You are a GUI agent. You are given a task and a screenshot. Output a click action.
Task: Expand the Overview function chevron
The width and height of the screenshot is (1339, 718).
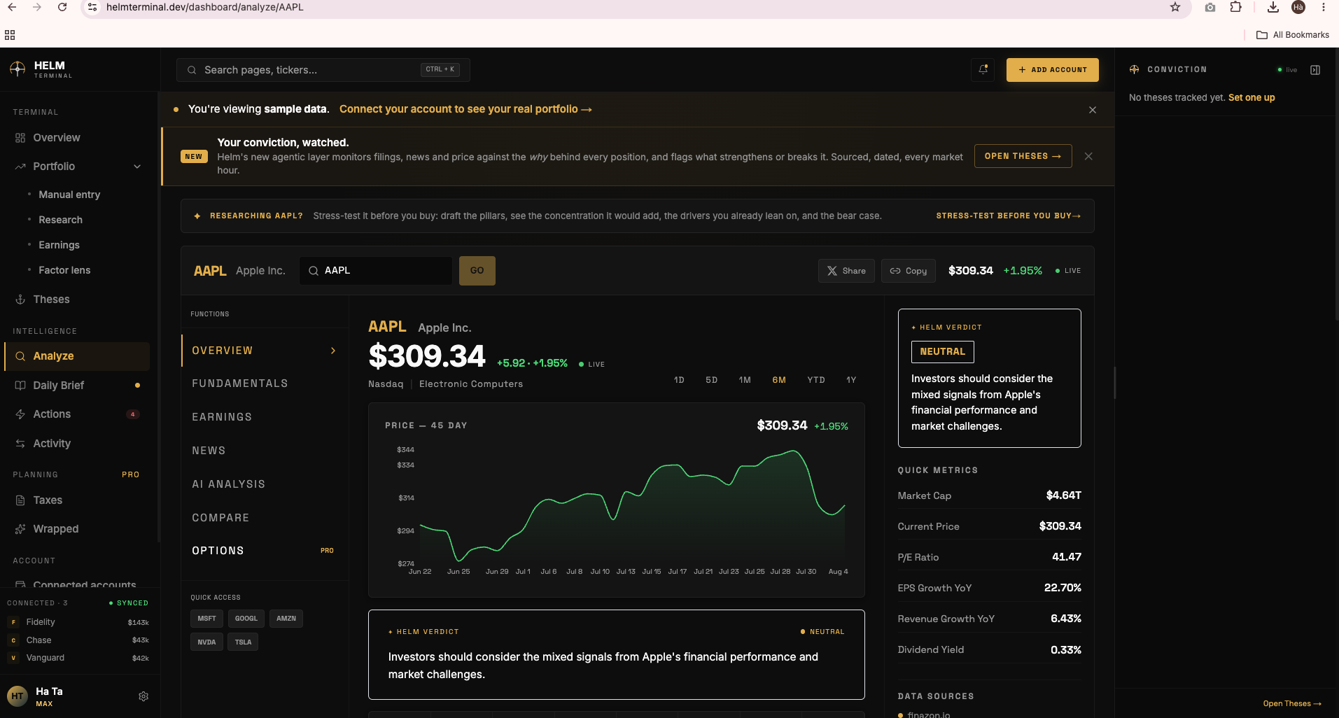(x=333, y=351)
